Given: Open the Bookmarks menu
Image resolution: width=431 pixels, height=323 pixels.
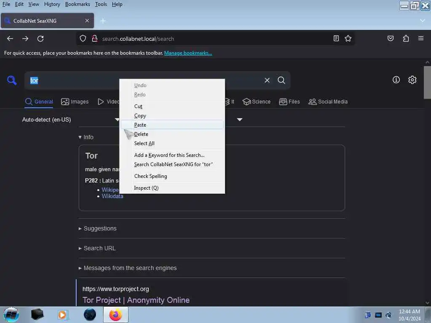Looking at the screenshot, I should coord(77,4).
